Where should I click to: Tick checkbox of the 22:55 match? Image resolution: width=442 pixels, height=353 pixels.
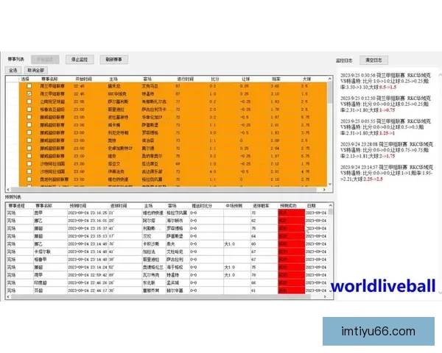pos(29,101)
